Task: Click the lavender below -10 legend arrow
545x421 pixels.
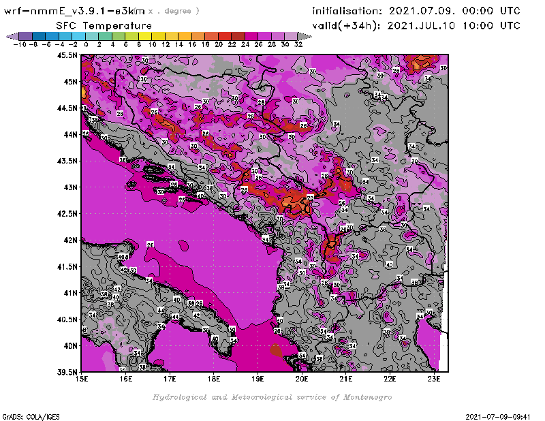Action: [x=12, y=36]
